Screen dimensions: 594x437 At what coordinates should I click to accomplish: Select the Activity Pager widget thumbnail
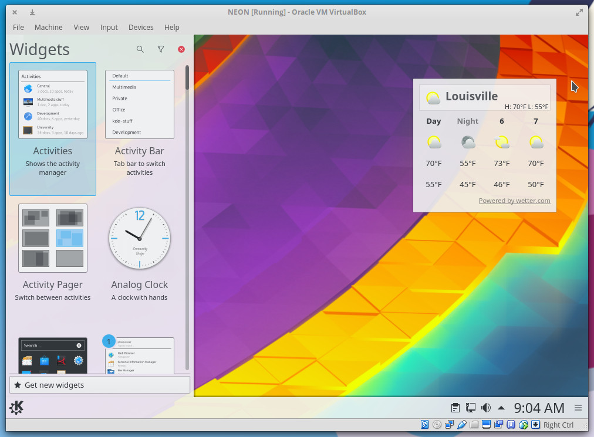click(x=53, y=238)
